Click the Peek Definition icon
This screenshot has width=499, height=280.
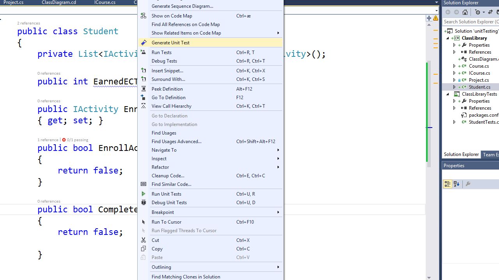click(x=143, y=89)
